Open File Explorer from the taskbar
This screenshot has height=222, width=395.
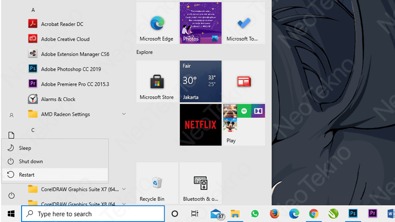click(x=235, y=214)
